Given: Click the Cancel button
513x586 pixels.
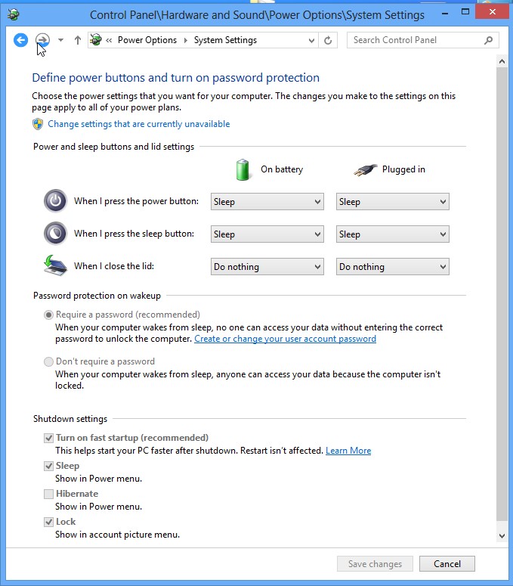Looking at the screenshot, I should point(447,563).
